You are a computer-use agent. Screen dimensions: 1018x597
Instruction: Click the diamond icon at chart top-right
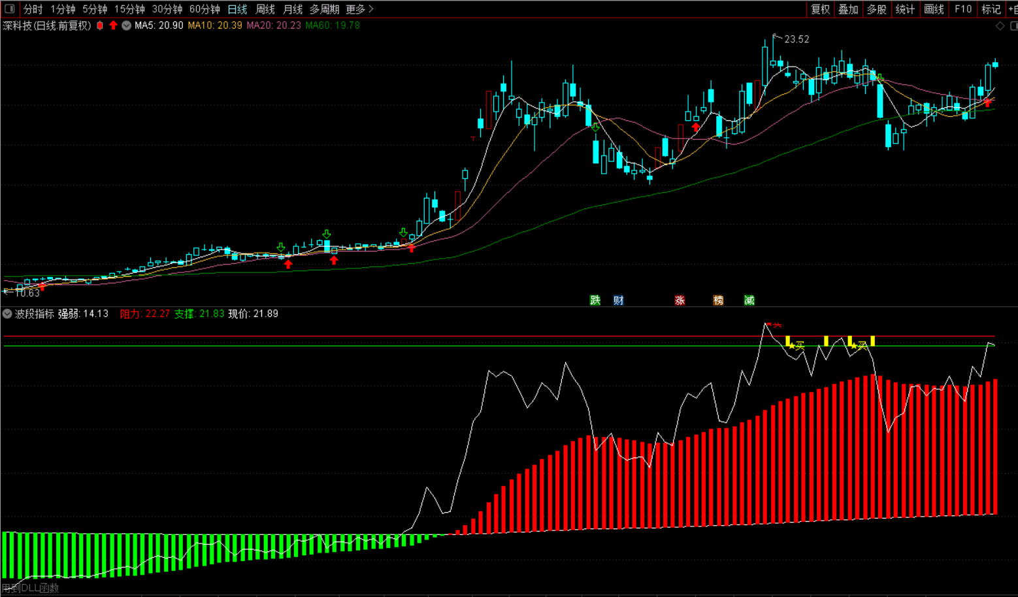[x=1000, y=25]
